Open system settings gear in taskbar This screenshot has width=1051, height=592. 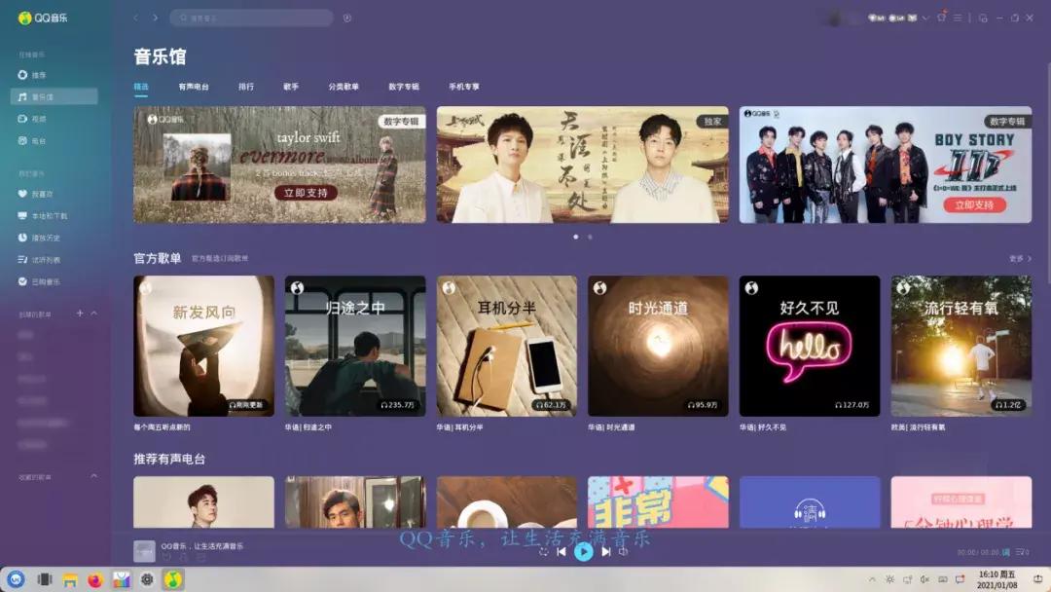(147, 579)
